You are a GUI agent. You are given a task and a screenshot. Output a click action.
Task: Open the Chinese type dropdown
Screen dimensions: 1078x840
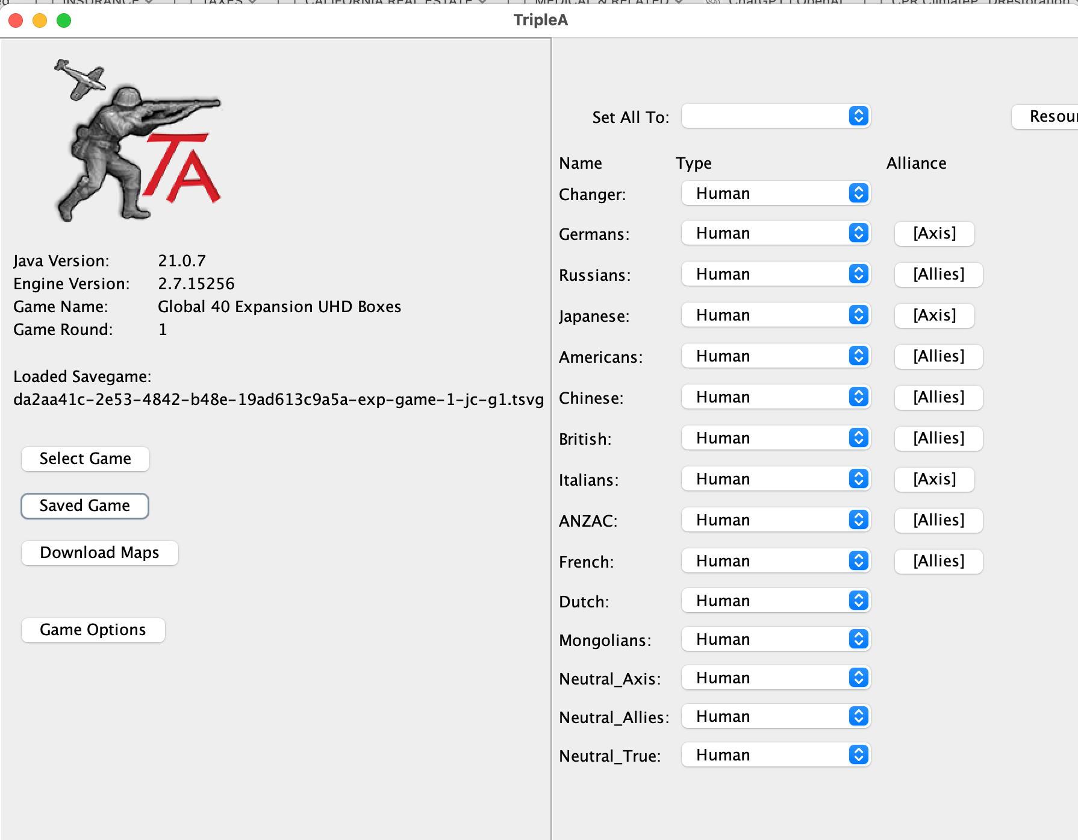pos(775,396)
